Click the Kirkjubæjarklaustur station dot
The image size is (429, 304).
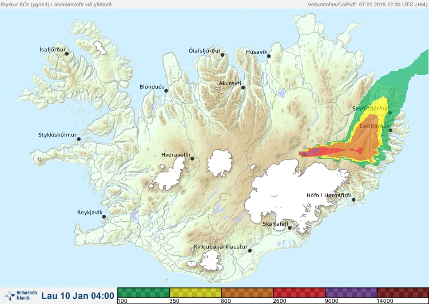pos(249,251)
